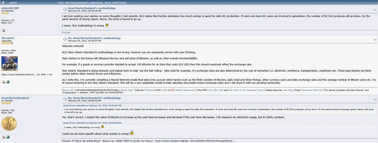This screenshot has height=143, width=378.
Task: Open NewLibertyStandard's user profile link
Action: [x=15, y=98]
